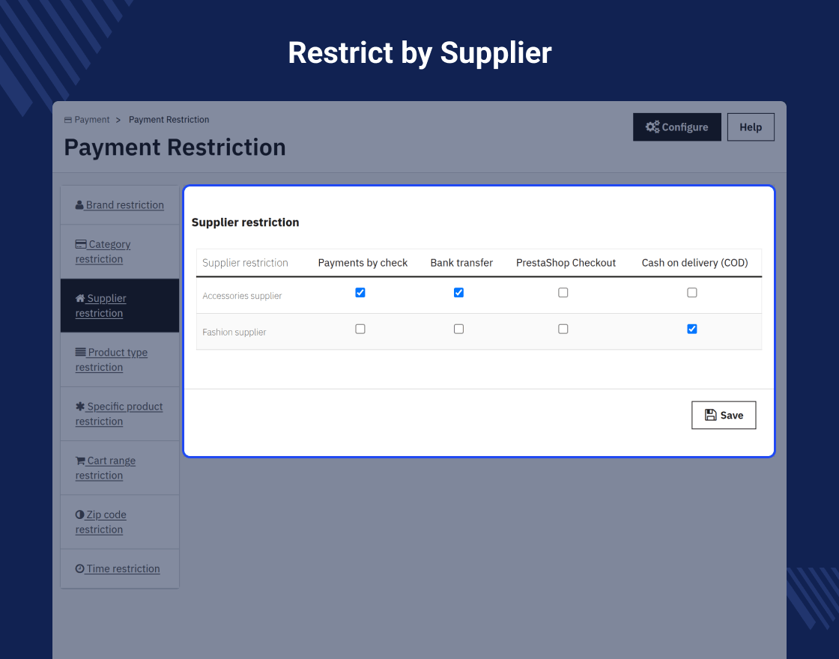Open the Category restriction tab
Image resolution: width=839 pixels, height=659 pixels.
[x=120, y=252]
